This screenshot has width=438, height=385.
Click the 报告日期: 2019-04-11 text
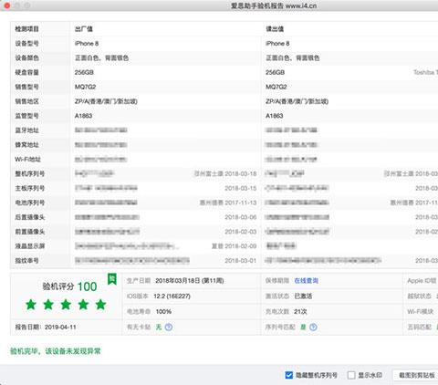(x=46, y=327)
